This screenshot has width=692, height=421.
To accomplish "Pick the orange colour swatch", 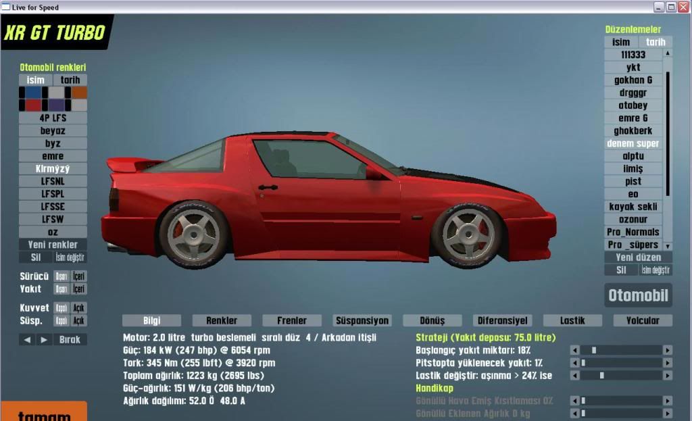I will pyautogui.click(x=80, y=93).
